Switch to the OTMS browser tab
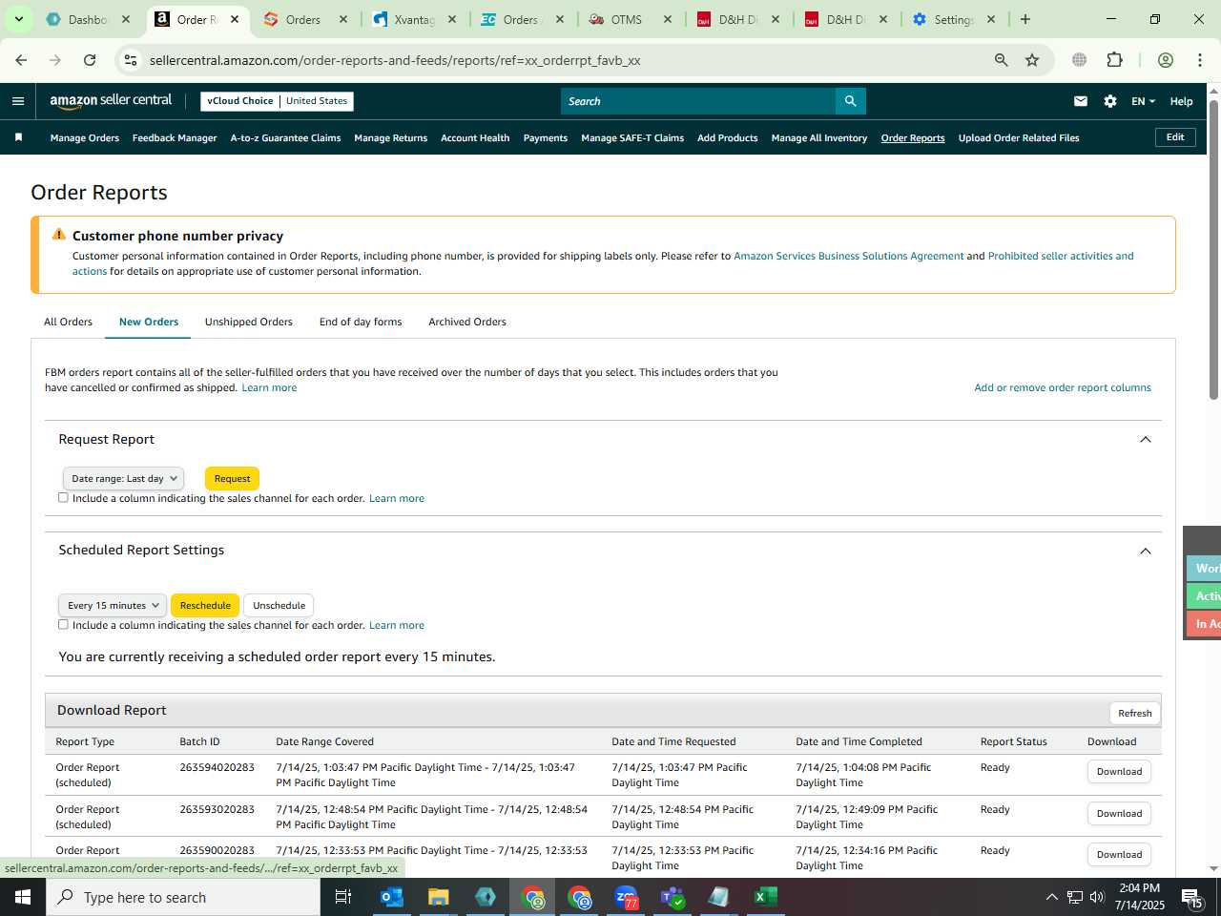 tap(626, 19)
